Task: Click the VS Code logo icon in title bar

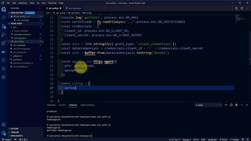Action: coord(2,3)
